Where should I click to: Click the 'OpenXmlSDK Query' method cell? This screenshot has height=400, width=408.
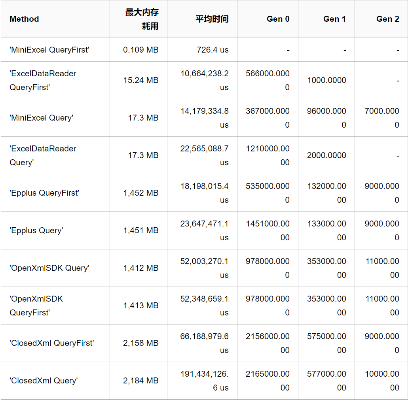49,268
